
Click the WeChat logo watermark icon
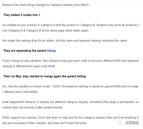120,123
